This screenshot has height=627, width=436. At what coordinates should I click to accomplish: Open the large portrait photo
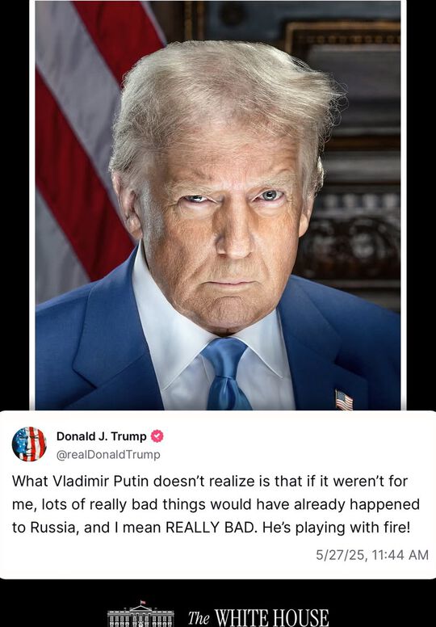coord(218,205)
